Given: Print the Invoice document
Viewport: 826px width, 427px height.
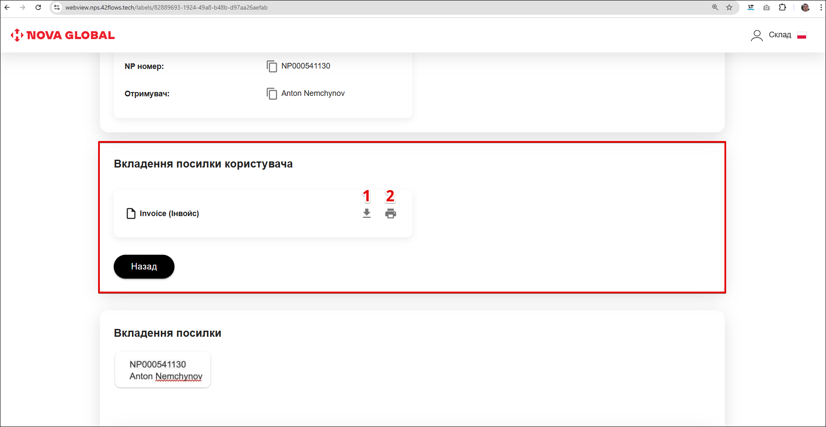Looking at the screenshot, I should [391, 213].
